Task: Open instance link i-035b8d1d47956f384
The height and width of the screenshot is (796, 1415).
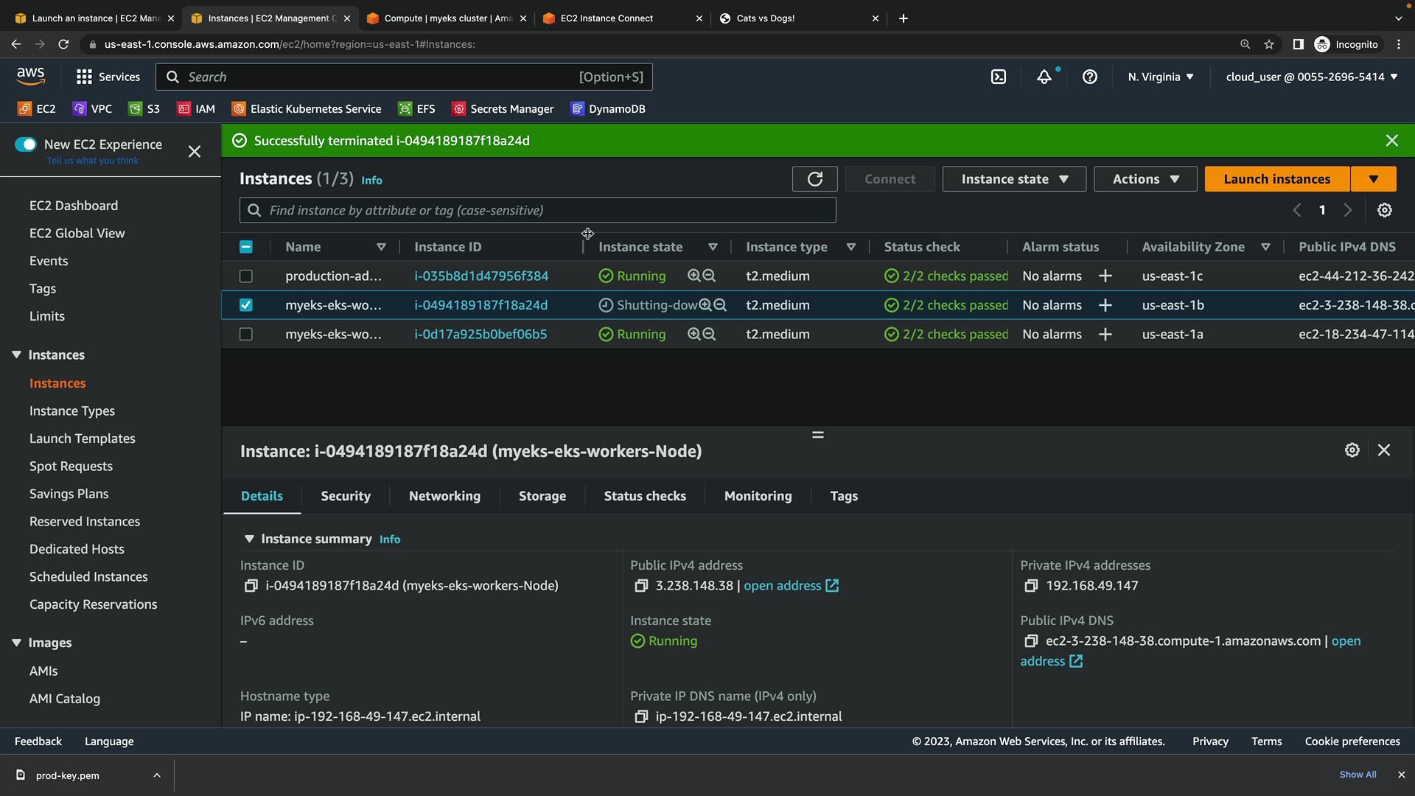Action: tap(481, 276)
